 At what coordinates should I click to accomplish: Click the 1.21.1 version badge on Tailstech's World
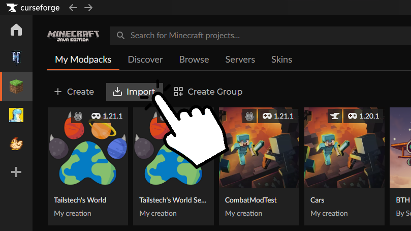(107, 116)
